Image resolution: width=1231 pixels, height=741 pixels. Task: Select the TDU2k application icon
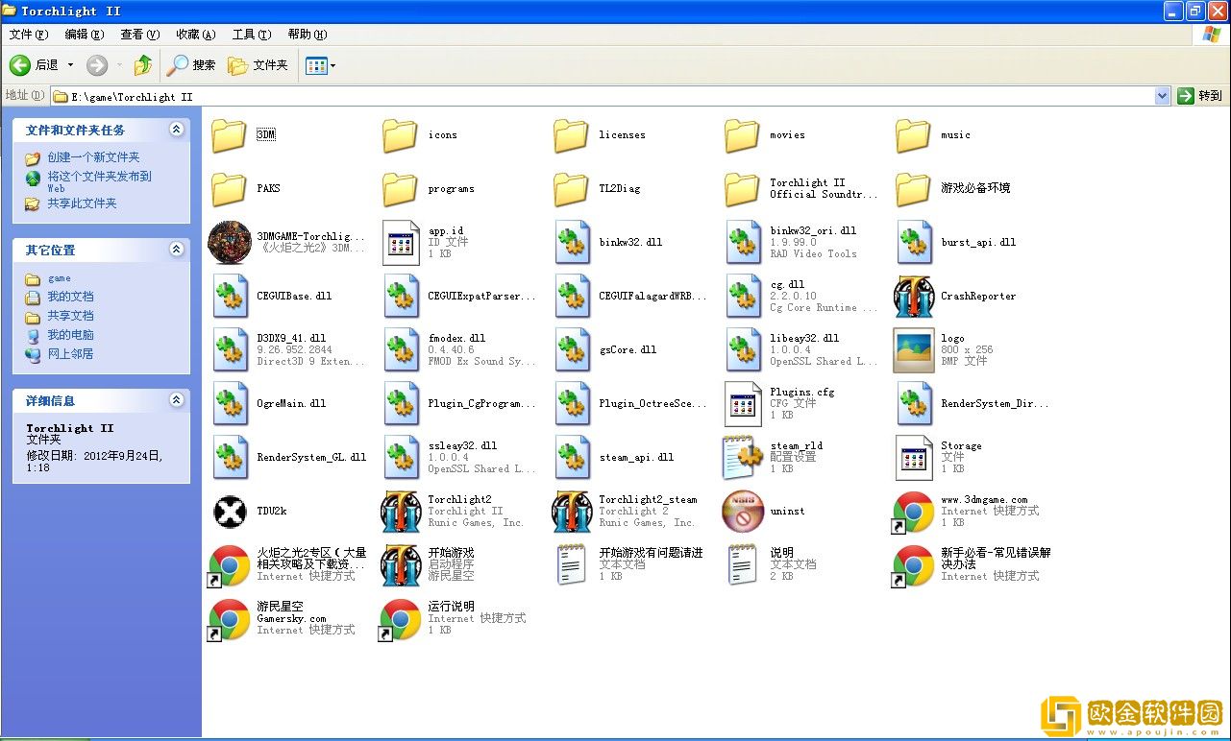229,512
